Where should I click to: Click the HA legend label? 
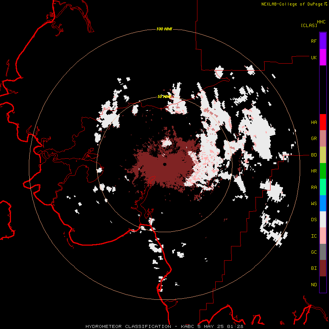[314, 122]
